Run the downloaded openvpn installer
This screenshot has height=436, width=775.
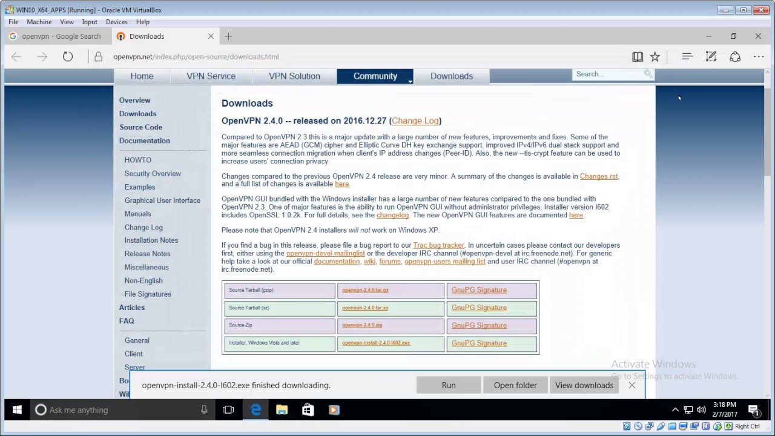pos(449,385)
